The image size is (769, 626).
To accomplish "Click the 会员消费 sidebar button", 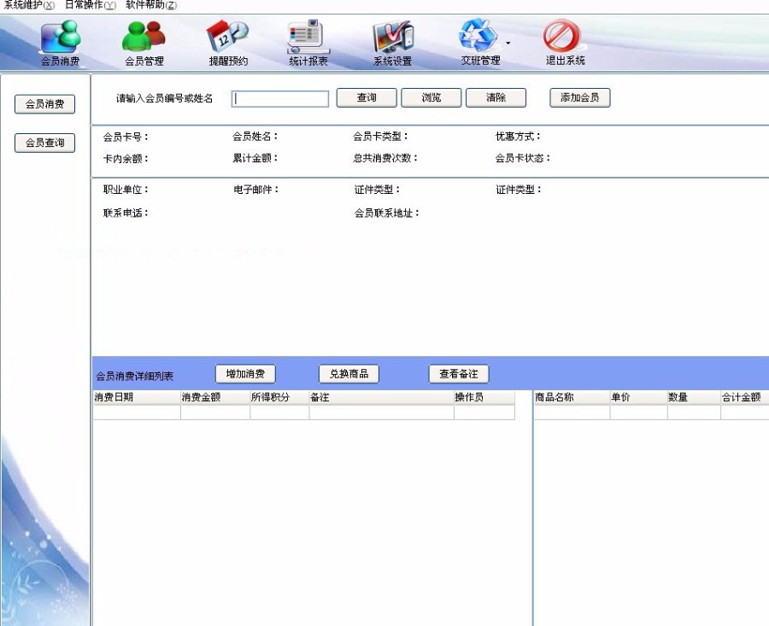I will (44, 104).
